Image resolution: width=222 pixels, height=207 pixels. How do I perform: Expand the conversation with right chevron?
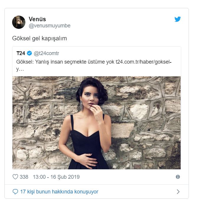[178, 192]
